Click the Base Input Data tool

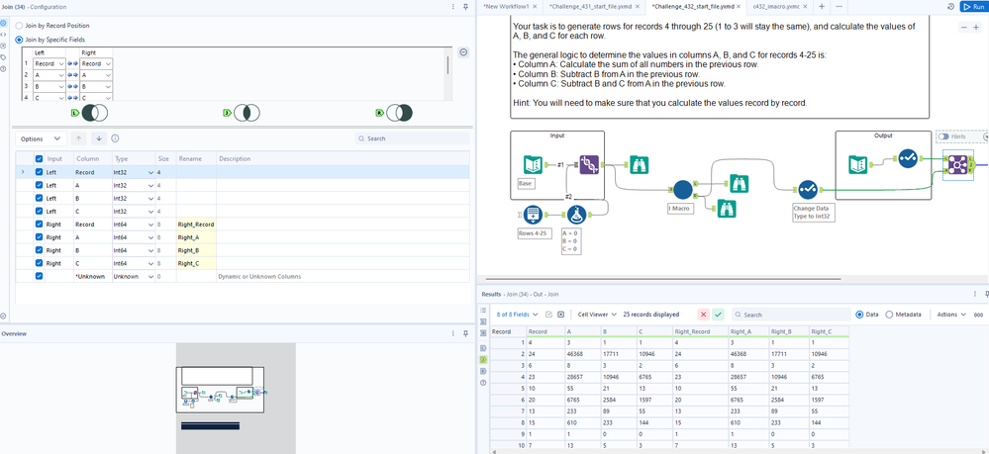(533, 164)
